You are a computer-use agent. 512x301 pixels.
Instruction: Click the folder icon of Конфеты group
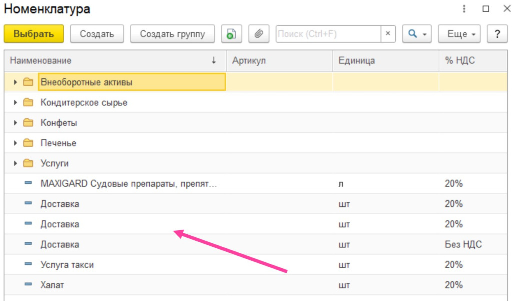[29, 122]
